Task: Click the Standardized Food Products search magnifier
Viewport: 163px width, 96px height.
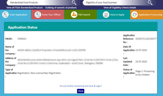Action: [x=74, y=3]
